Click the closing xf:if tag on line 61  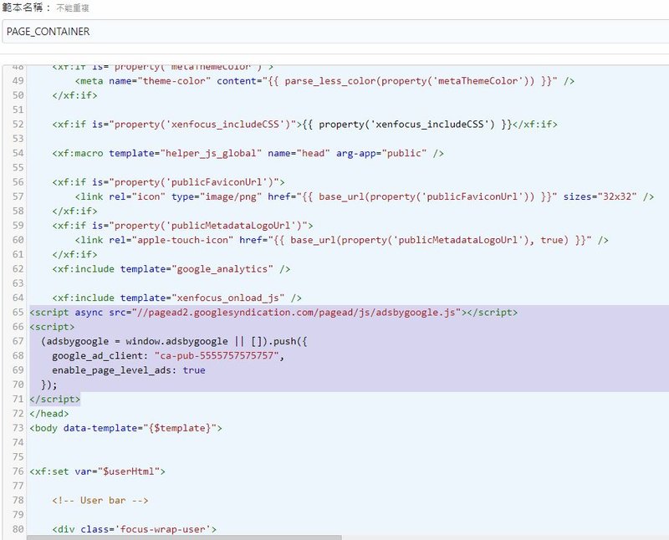[x=74, y=255]
